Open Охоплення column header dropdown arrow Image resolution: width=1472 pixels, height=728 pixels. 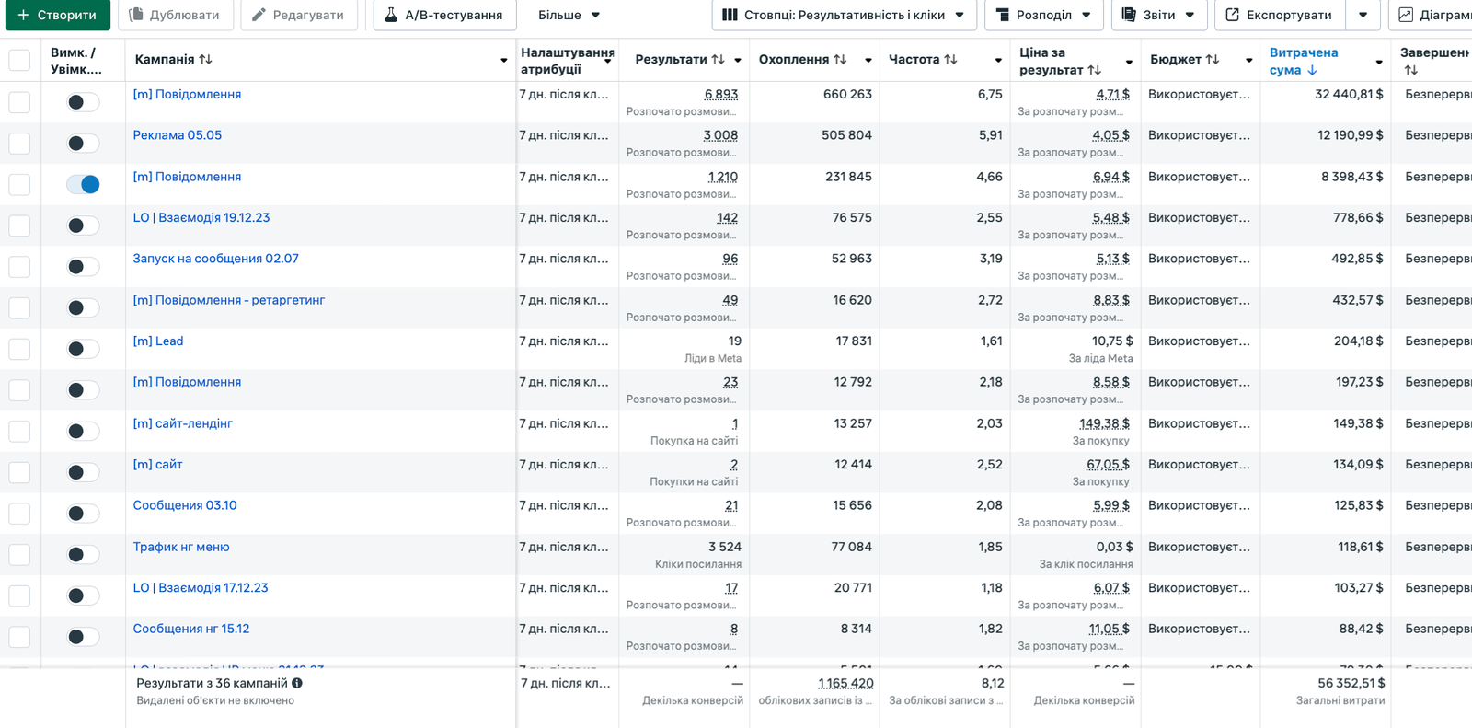pos(868,61)
